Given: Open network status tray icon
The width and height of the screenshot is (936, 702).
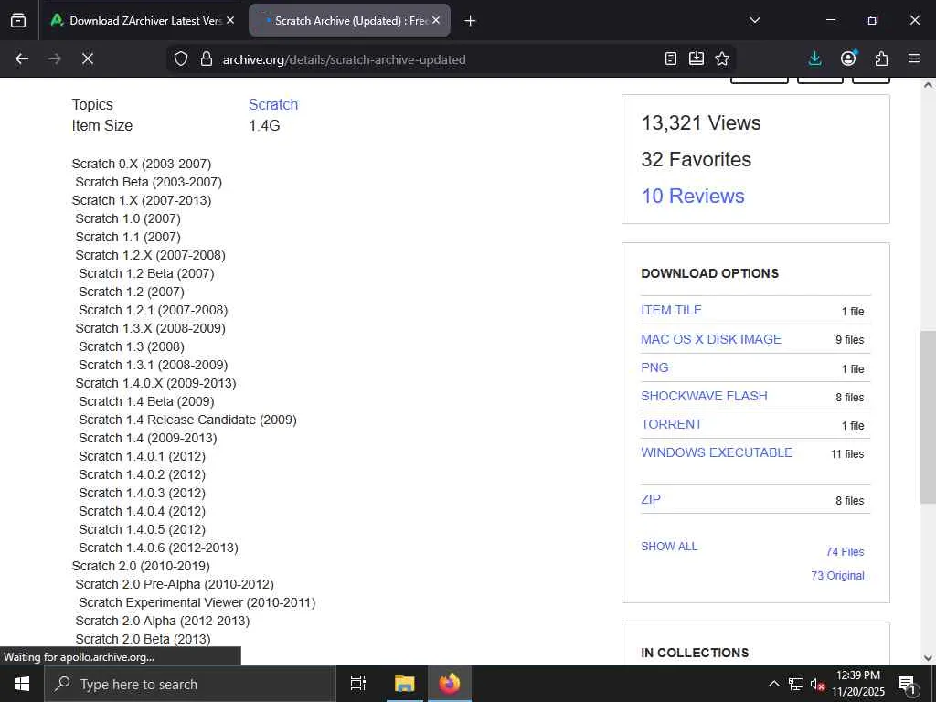Looking at the screenshot, I should click(796, 684).
